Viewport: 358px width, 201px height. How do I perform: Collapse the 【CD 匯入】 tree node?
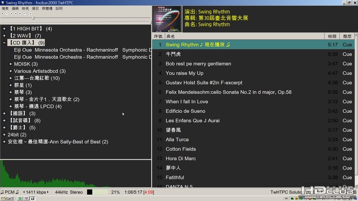click(x=4, y=43)
